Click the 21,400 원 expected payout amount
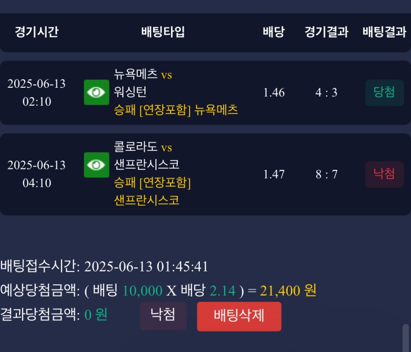 288,291
